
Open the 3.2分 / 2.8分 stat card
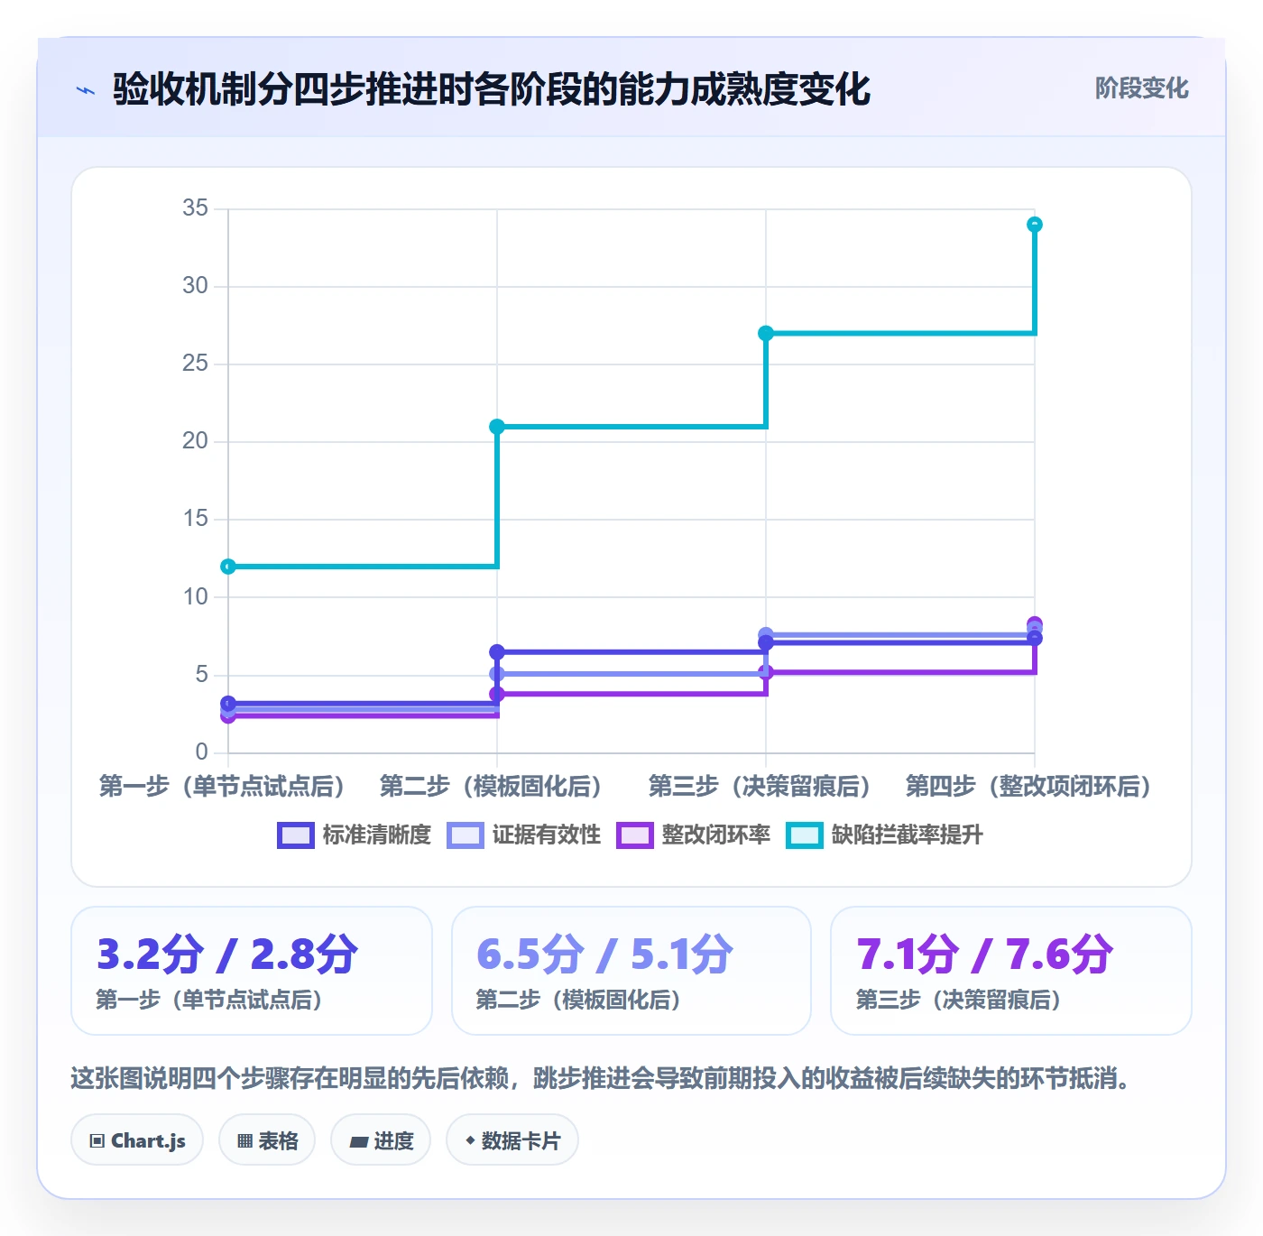click(x=252, y=971)
